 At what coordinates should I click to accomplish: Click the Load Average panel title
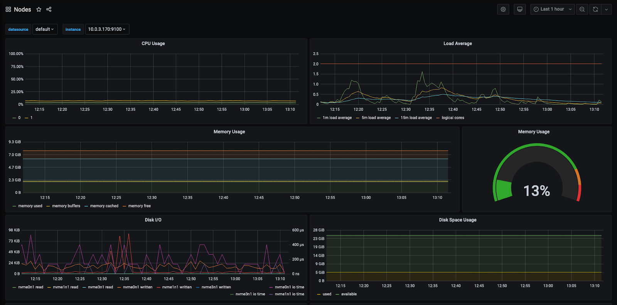point(457,44)
